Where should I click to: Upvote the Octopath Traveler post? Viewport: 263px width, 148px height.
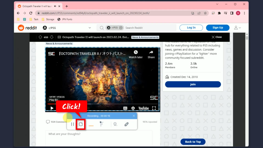click(40, 37)
